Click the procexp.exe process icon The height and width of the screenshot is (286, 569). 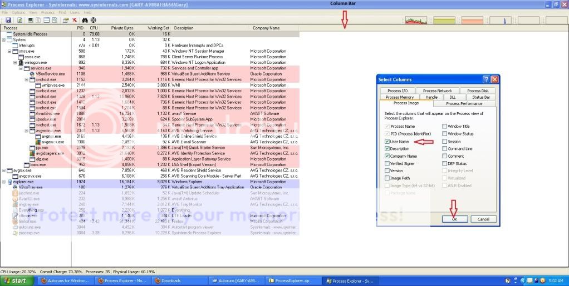(15, 233)
